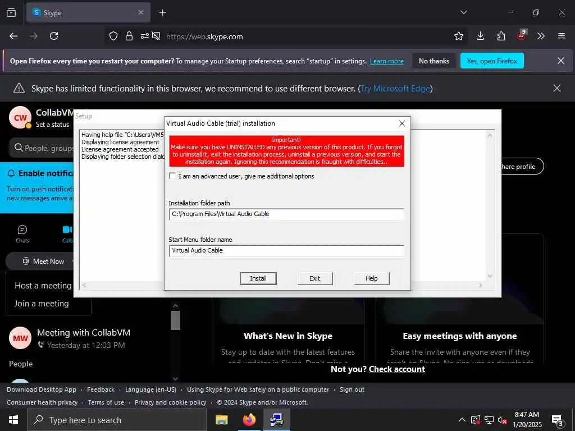Image resolution: width=575 pixels, height=431 pixels.
Task: Reload the Skype page
Action: pyautogui.click(x=54, y=36)
